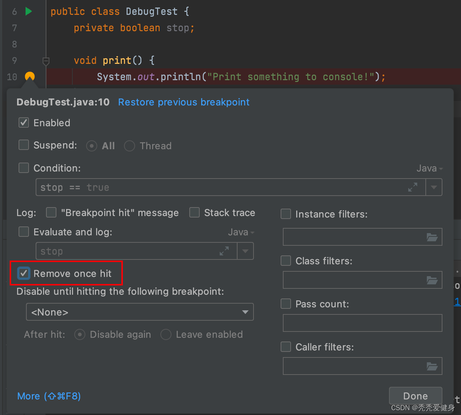Open Evaluate and log history dropdown
Screen dimensions: 461x415
[x=245, y=251]
